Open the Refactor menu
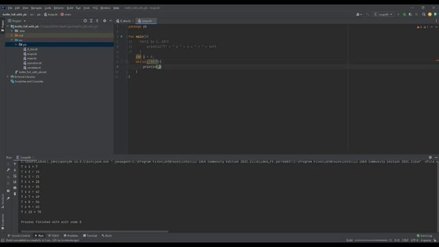Image resolution: width=439 pixels, height=247 pixels. click(x=59, y=8)
